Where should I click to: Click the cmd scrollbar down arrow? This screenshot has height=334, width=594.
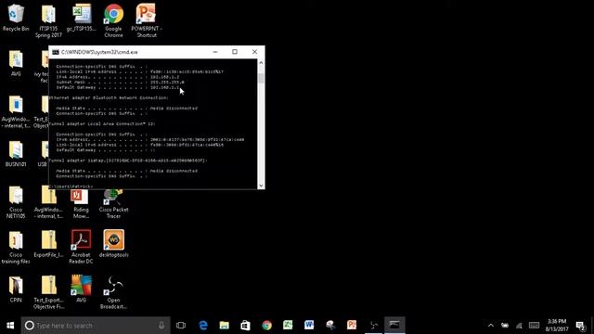pyautogui.click(x=261, y=186)
